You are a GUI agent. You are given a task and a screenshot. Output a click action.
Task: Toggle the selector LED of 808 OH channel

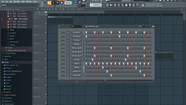pyautogui.click(x=84, y=67)
